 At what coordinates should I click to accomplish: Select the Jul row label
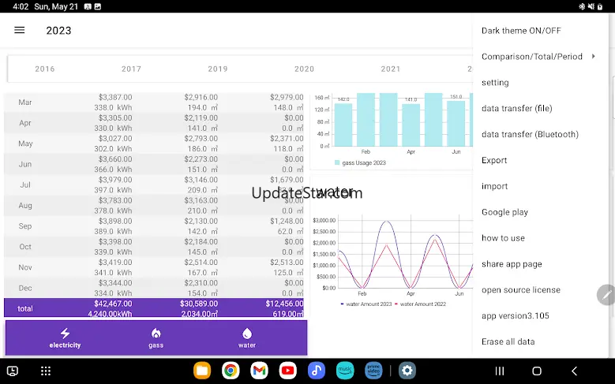click(25, 185)
